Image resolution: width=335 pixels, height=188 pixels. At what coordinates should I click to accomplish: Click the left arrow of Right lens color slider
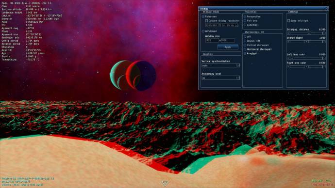pos(289,67)
